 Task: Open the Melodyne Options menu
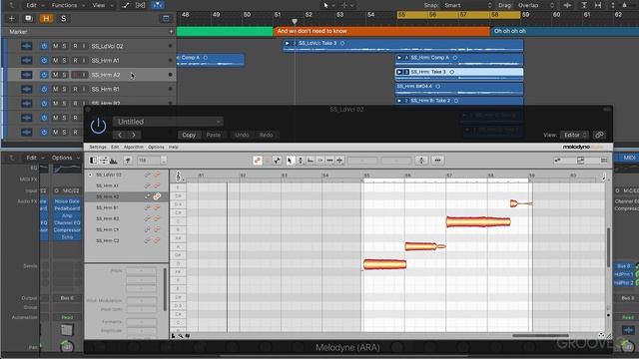(x=156, y=147)
